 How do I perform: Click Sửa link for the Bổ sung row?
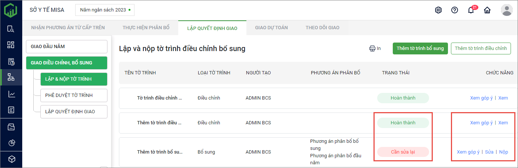(x=489, y=152)
